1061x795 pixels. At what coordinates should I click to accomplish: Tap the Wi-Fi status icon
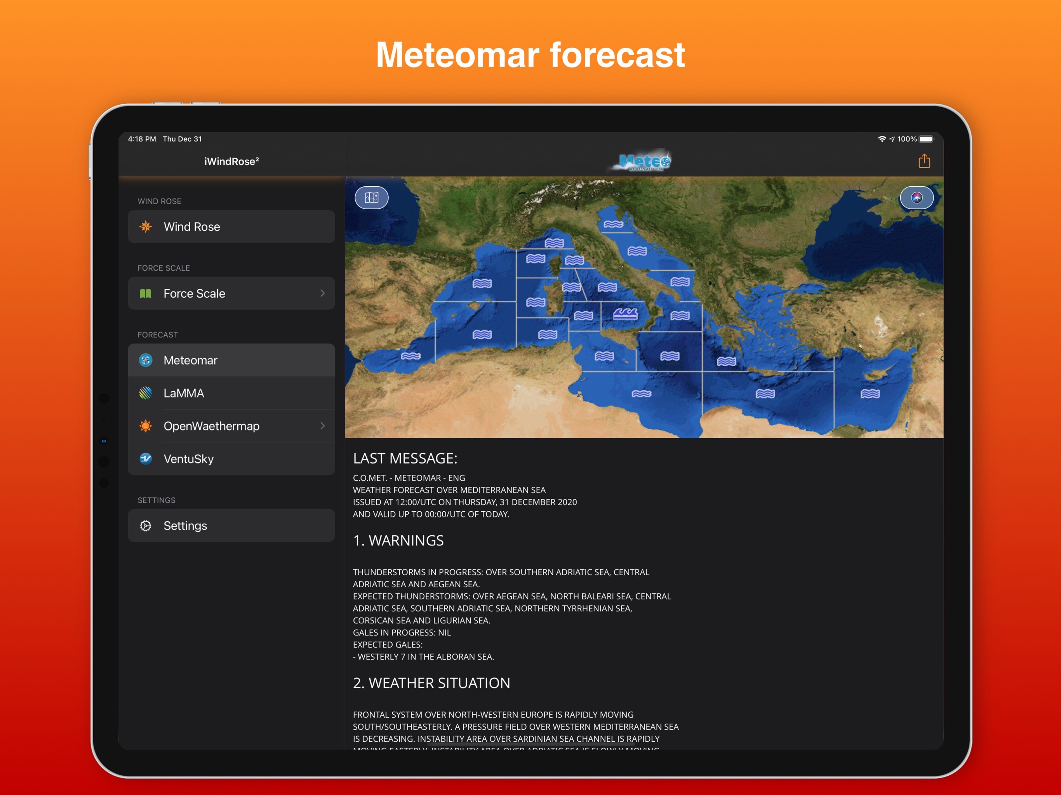[x=882, y=139]
